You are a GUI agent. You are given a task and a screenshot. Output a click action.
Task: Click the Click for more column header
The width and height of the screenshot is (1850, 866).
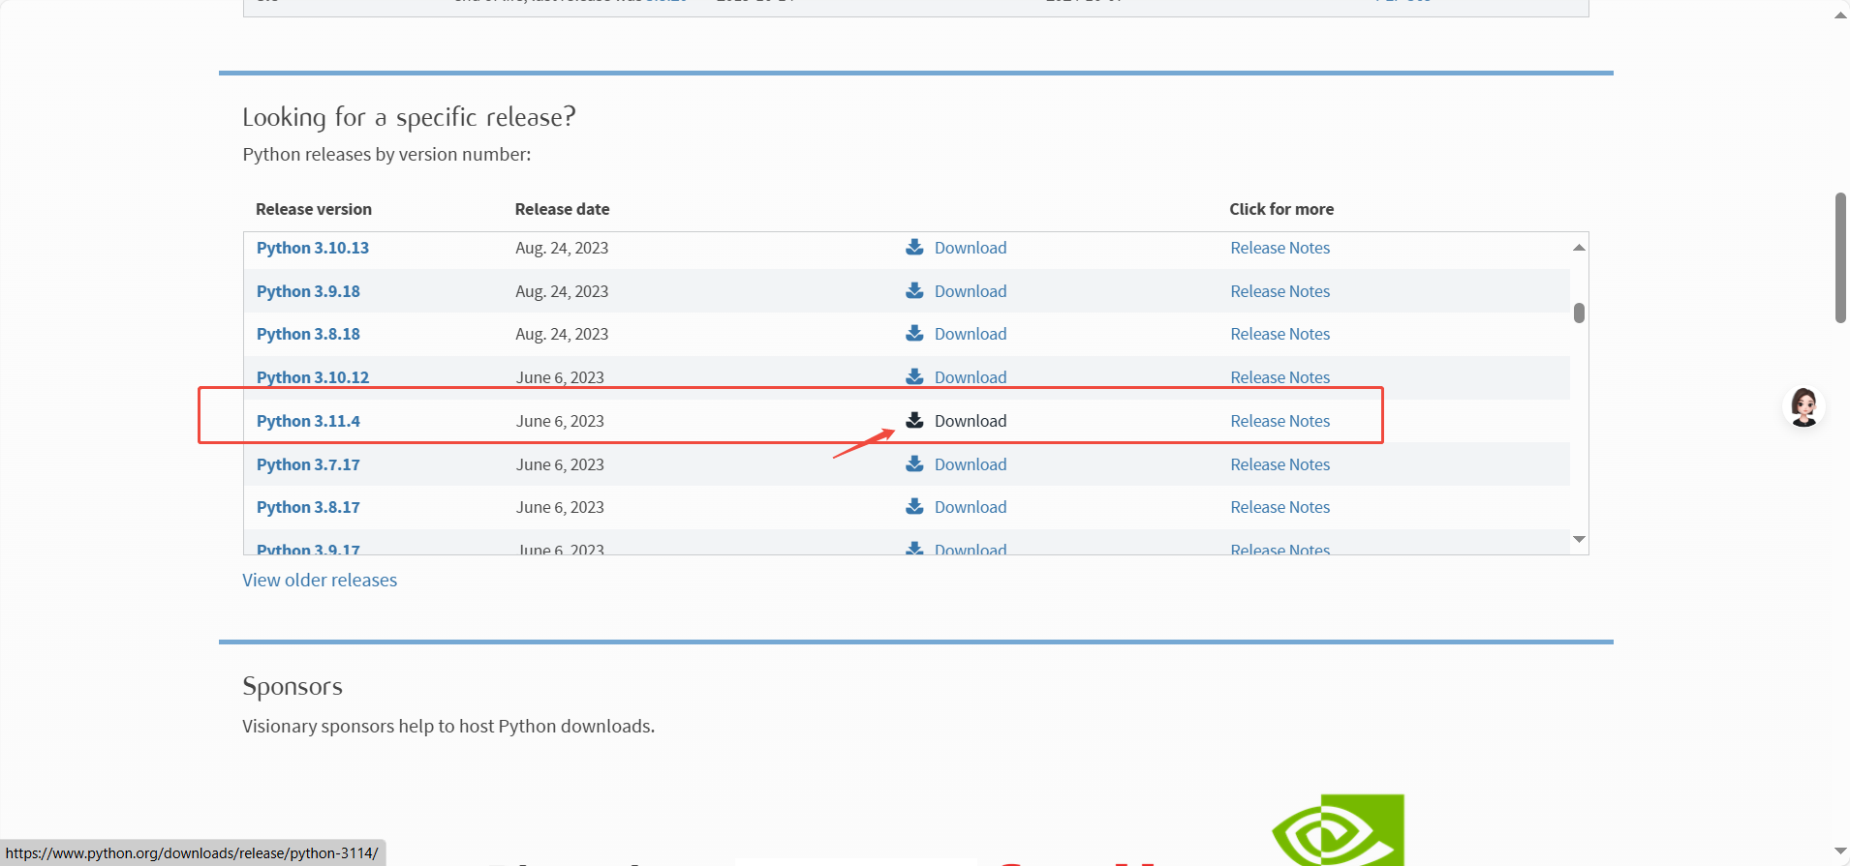tap(1281, 209)
